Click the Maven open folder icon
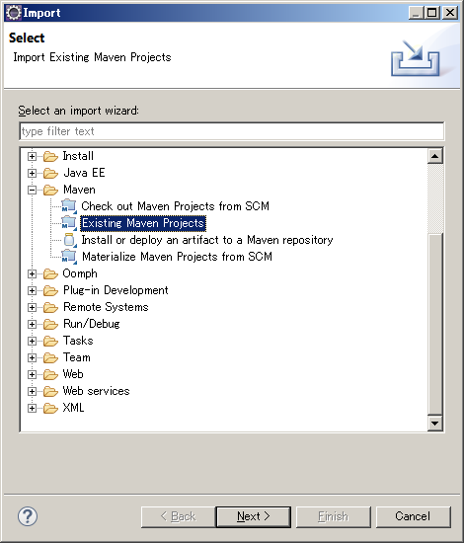Viewport: 464px width, 543px height. click(50, 191)
